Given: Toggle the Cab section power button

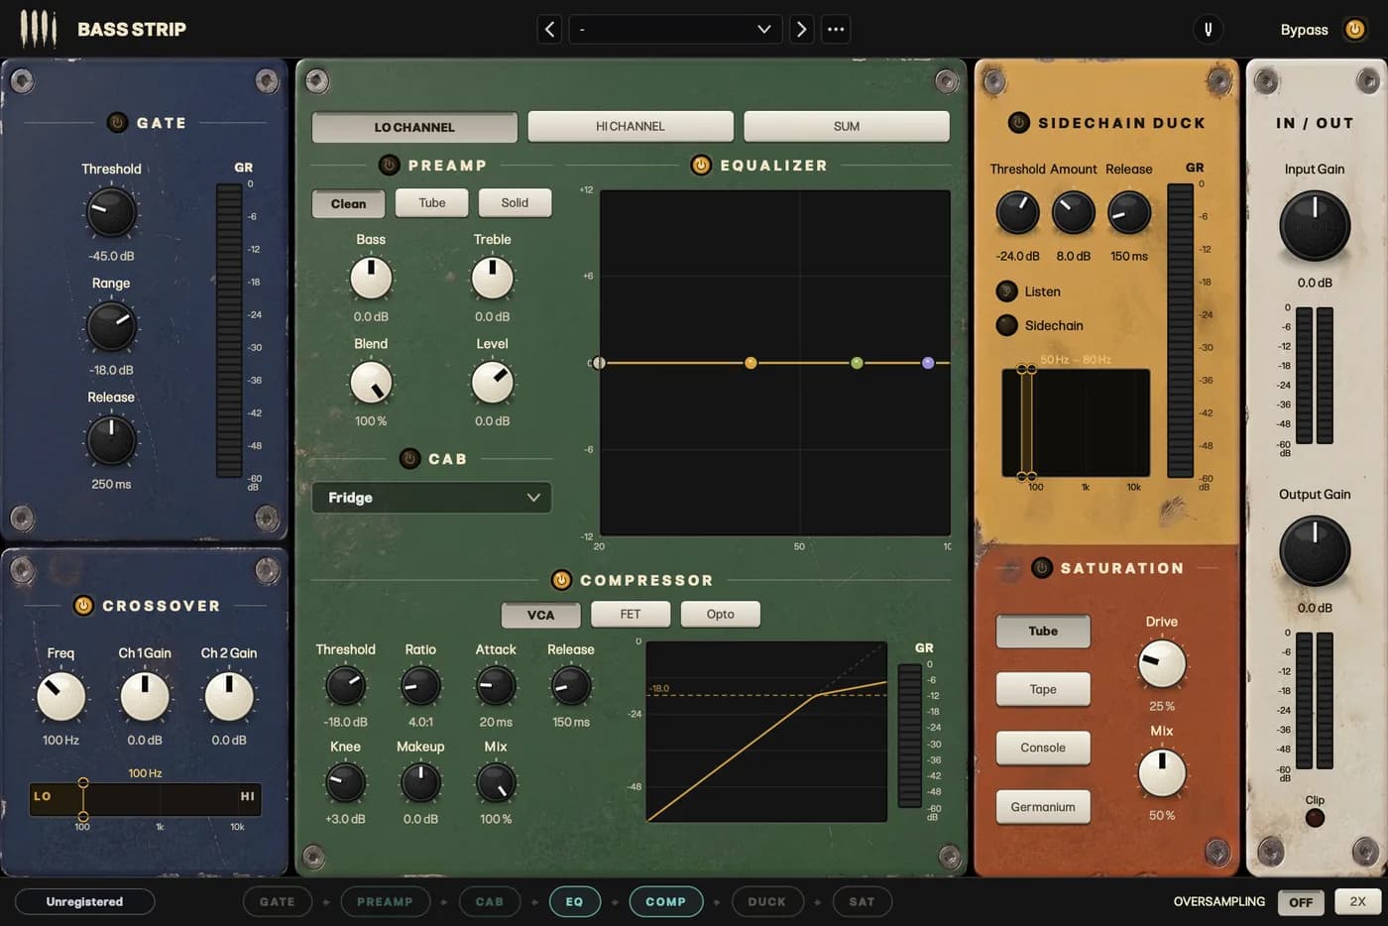Looking at the screenshot, I should (409, 459).
